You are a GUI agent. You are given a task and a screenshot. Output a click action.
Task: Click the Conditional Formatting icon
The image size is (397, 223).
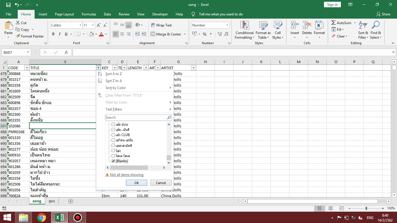pos(244,26)
